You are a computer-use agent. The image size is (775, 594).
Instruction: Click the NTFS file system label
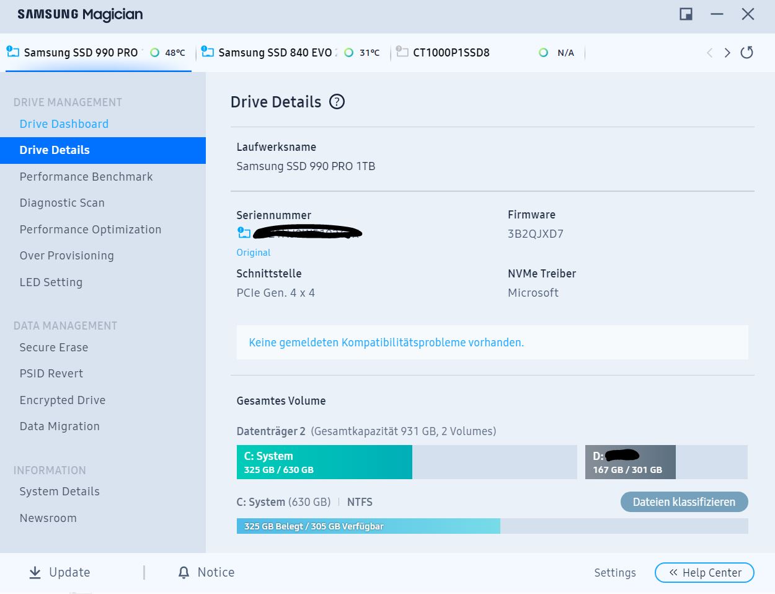click(x=360, y=502)
